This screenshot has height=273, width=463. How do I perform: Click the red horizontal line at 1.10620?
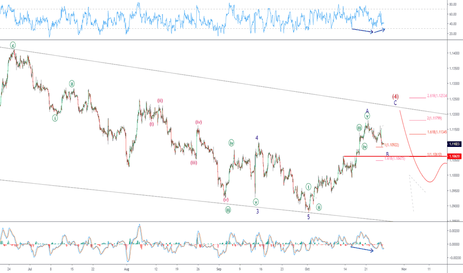click(395, 156)
